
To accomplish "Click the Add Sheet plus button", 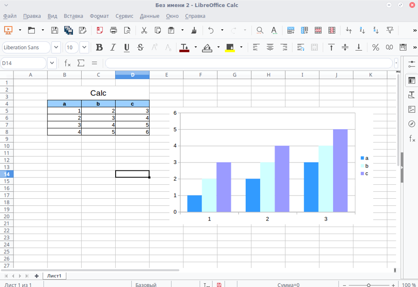I will point(36,275).
